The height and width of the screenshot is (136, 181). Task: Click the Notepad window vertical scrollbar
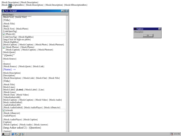(67, 74)
